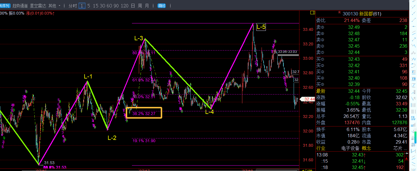Image resolution: width=417 pixels, height=171 pixels.
Task: Click the 委比 value 21.44%
Action: tap(351, 20)
